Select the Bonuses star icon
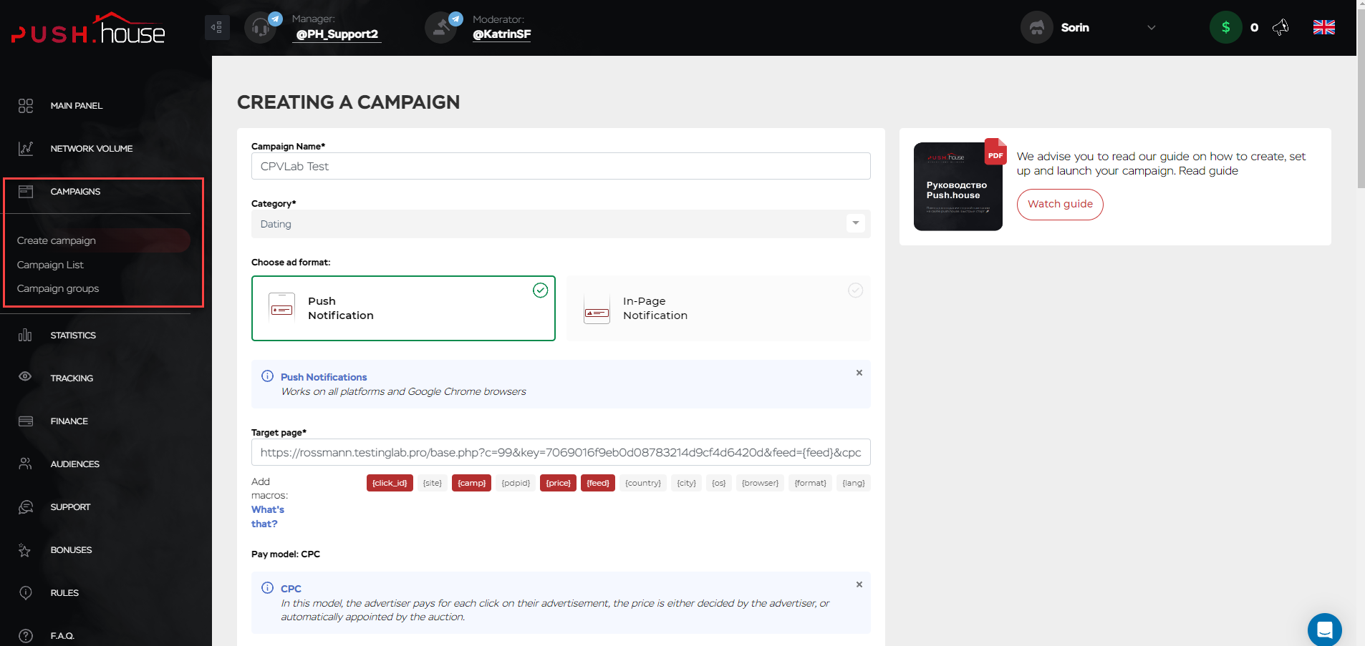Image resolution: width=1365 pixels, height=646 pixels. click(x=26, y=549)
